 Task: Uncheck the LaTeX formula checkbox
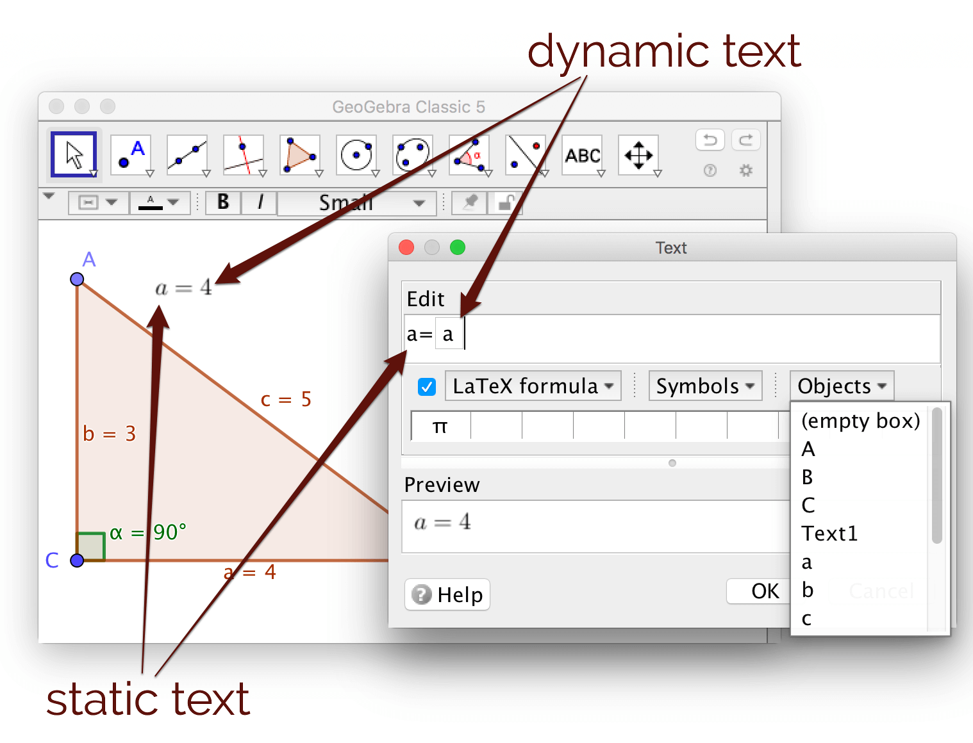pyautogui.click(x=426, y=386)
